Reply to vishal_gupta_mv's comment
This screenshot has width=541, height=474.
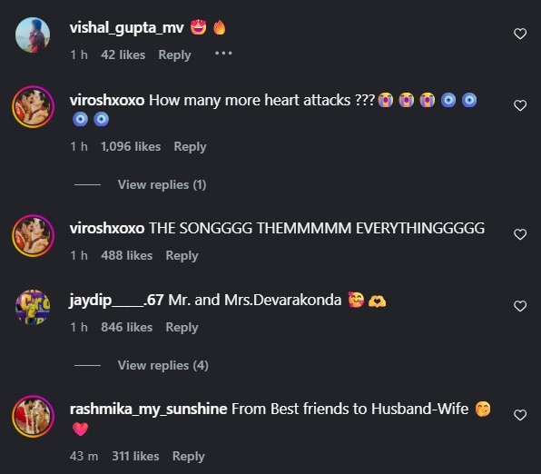(x=174, y=54)
